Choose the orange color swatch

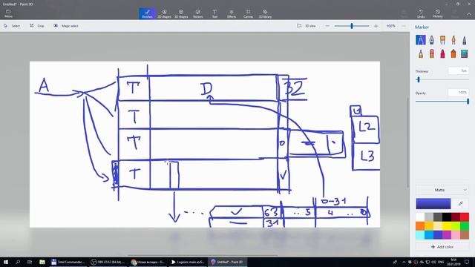420,225
